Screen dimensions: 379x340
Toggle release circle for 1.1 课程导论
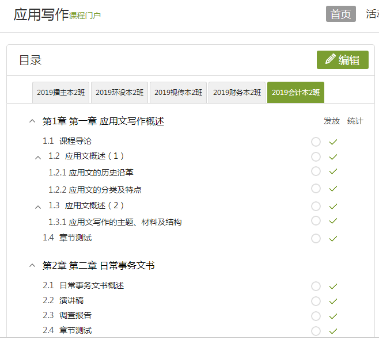click(x=316, y=142)
